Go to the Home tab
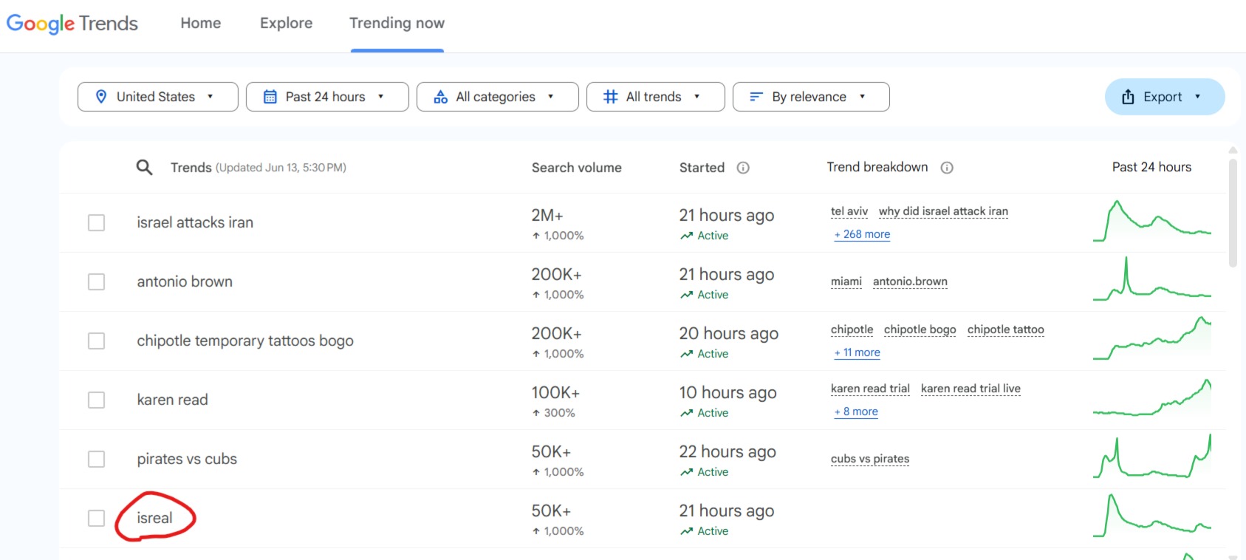The image size is (1246, 560). [x=201, y=23]
